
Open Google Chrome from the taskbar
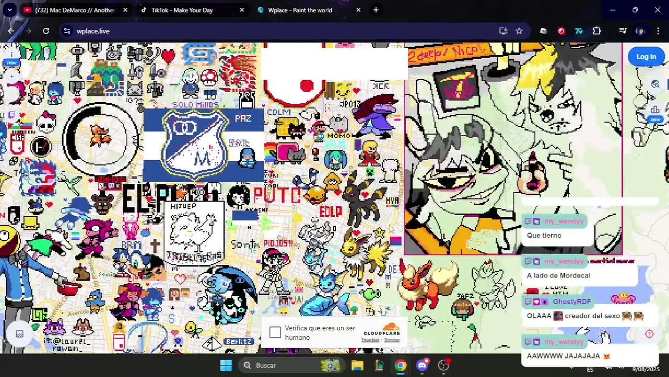400,365
